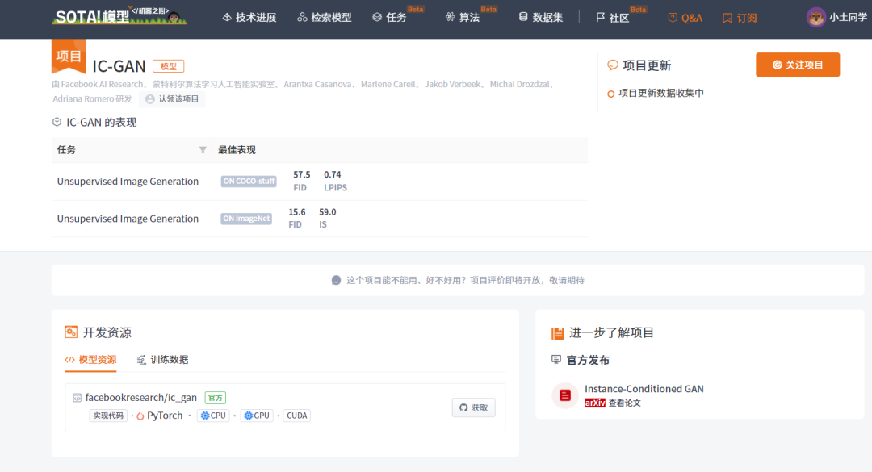Select the ON COCO-stuff dataset badge

(x=249, y=182)
